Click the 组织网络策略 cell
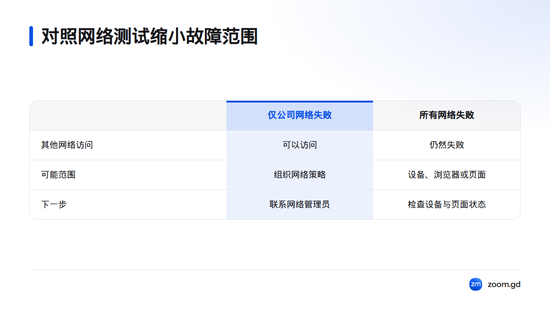This screenshot has height=309, width=550. coord(300,175)
